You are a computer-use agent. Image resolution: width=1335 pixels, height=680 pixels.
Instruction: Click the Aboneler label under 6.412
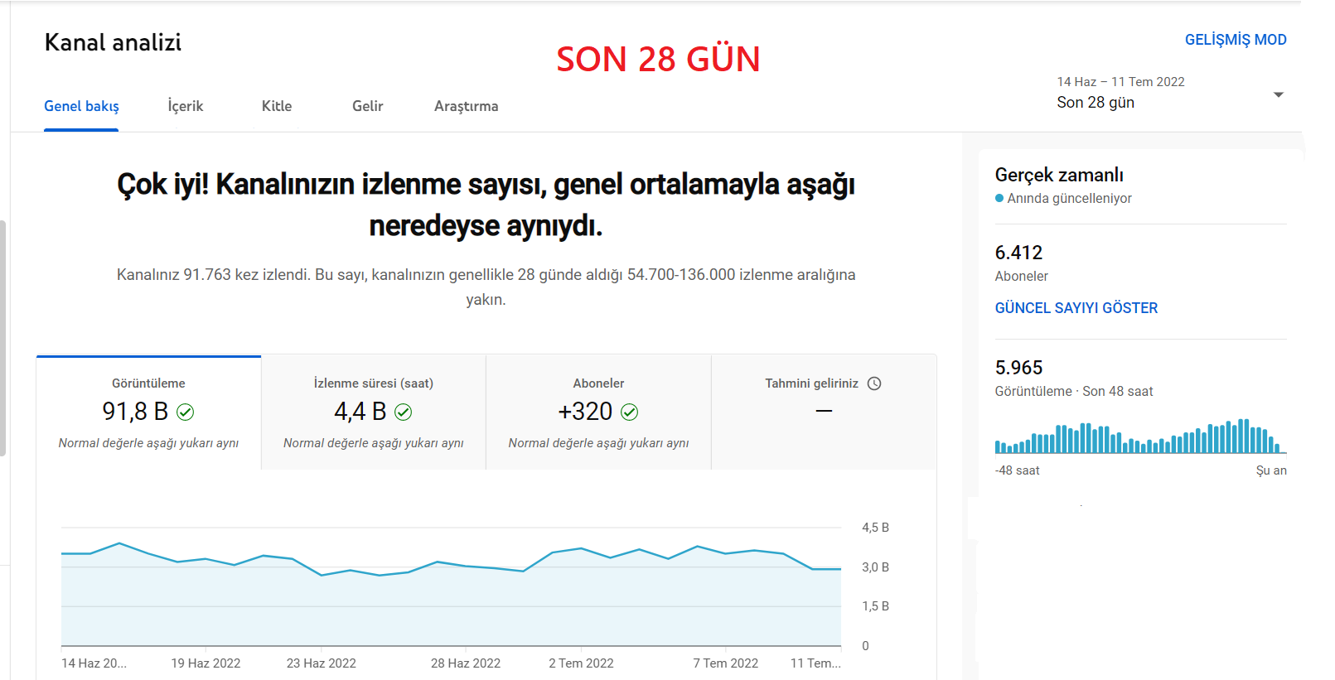tap(1022, 277)
